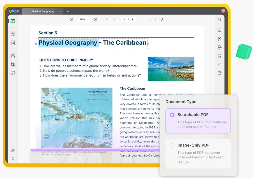Open the search tool
Image resolution: width=253 pixels, height=178 pixels.
click(220, 20)
